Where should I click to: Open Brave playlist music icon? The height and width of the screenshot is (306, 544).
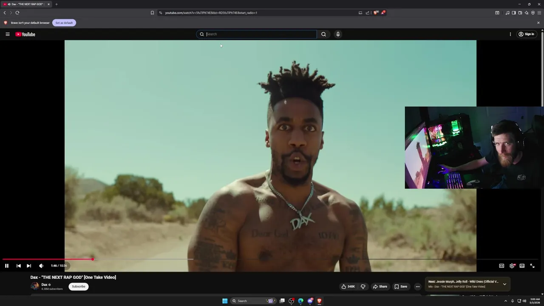click(x=507, y=13)
